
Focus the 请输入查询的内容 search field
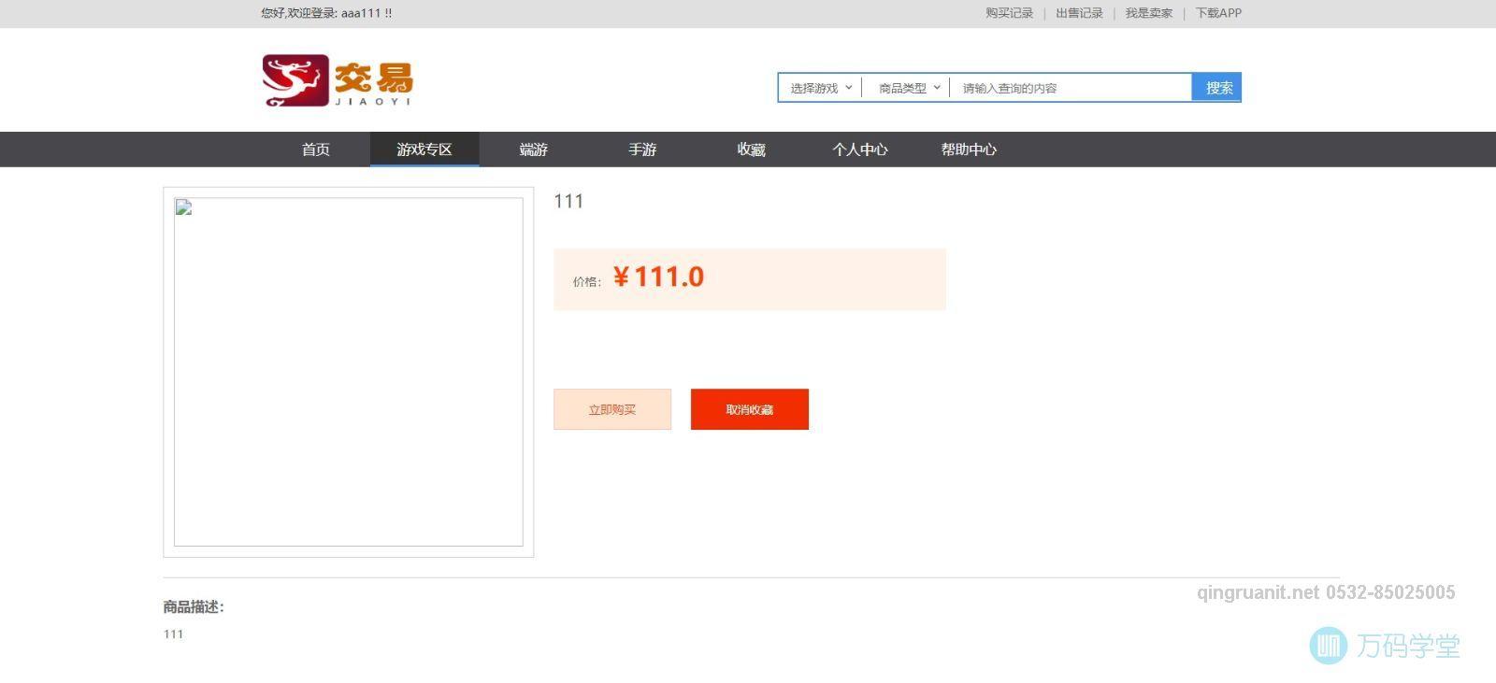[x=1072, y=88]
